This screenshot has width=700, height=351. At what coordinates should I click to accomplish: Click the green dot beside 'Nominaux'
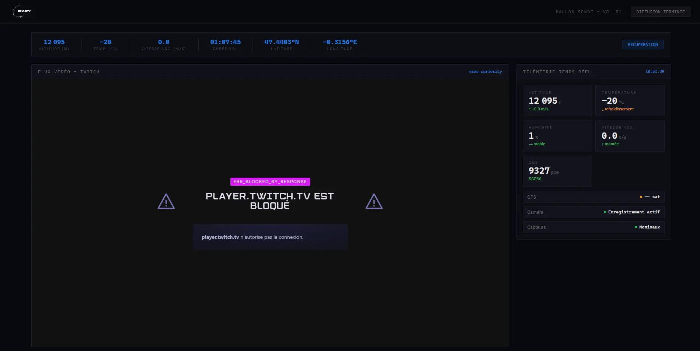[636, 227]
